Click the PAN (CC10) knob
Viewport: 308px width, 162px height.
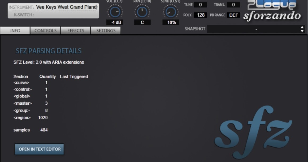pyautogui.click(x=141, y=11)
